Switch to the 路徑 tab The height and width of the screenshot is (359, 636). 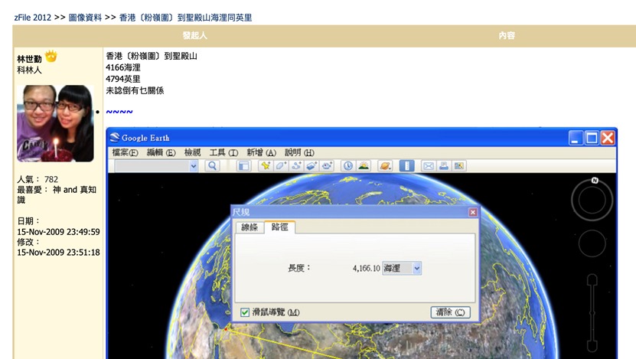279,227
